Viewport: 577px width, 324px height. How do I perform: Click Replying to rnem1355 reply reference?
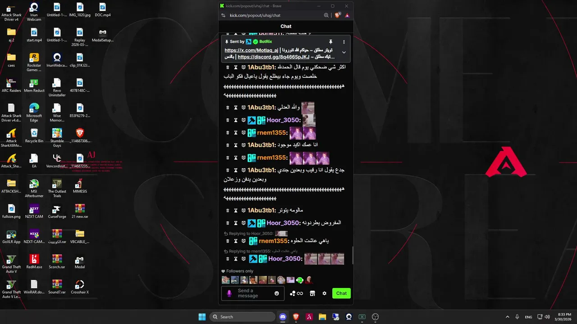(x=261, y=251)
